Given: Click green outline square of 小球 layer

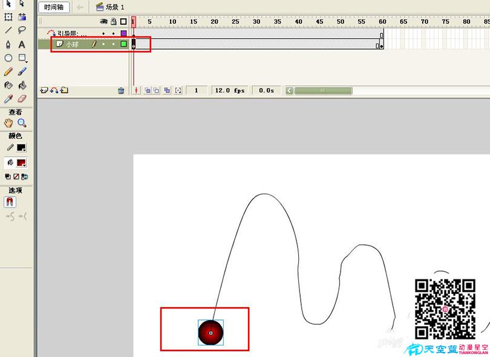Looking at the screenshot, I should click(x=123, y=44).
